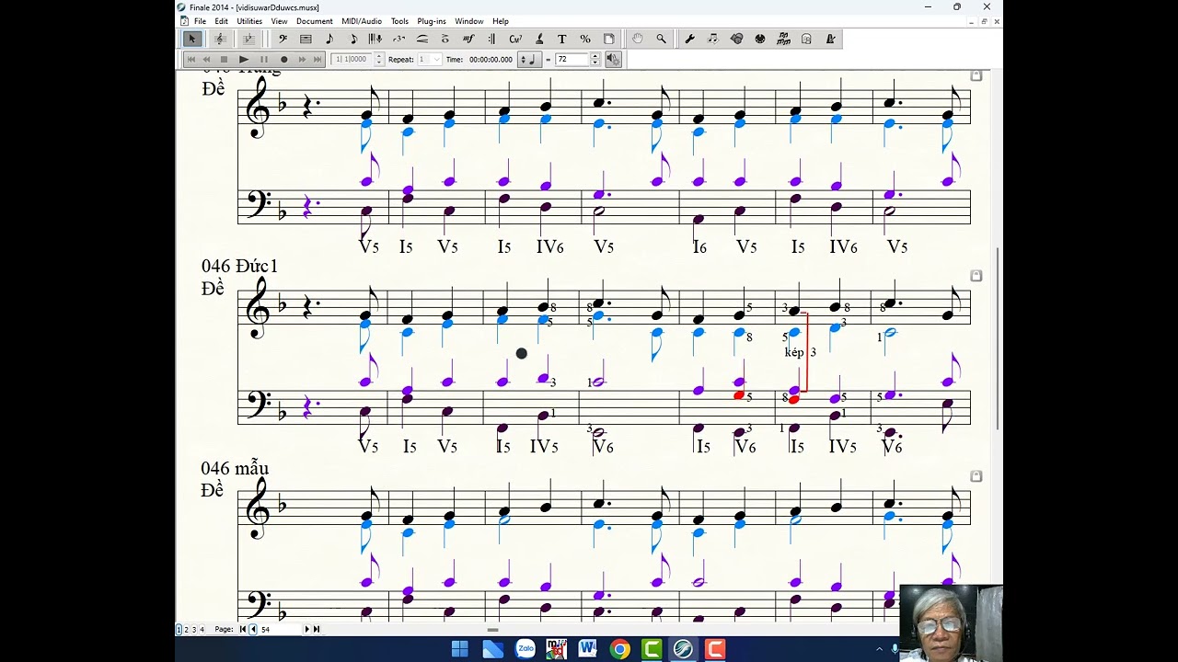Select the Page Layout tool
1178x662 pixels.
(608, 39)
